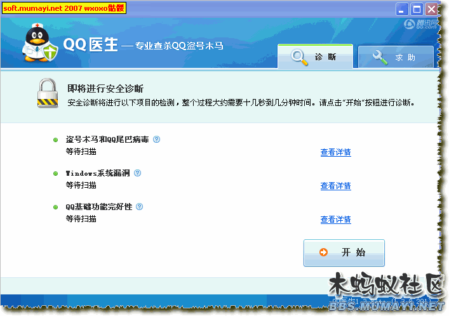Viewport: 449px width, 316px height.
Task: Click the 即将进行安全诊断 heading
Action: coord(105,89)
